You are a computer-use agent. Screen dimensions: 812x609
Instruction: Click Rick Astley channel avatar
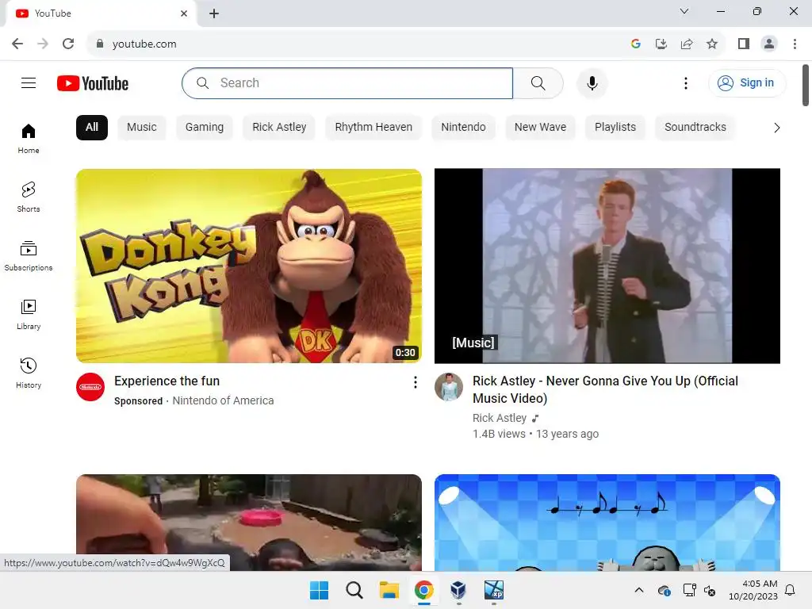449,387
